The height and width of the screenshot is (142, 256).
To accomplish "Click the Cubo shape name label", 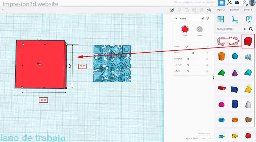I will 183,19.
